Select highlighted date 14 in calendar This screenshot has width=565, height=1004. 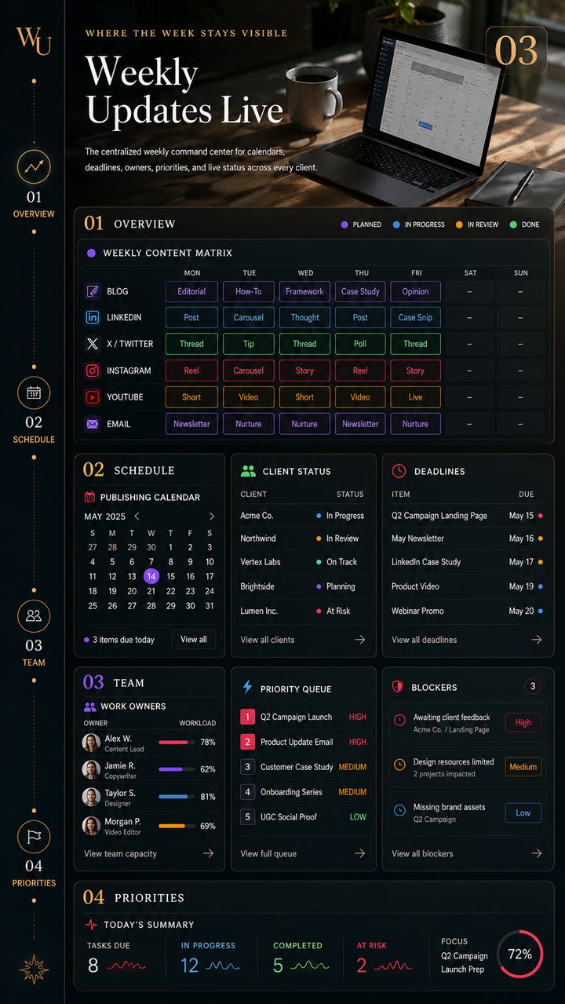(x=151, y=576)
